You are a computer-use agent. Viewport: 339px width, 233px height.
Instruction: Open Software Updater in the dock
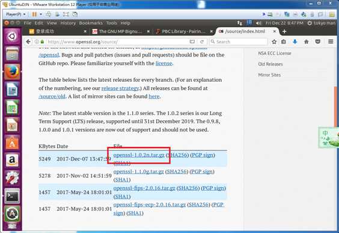tap(12, 214)
